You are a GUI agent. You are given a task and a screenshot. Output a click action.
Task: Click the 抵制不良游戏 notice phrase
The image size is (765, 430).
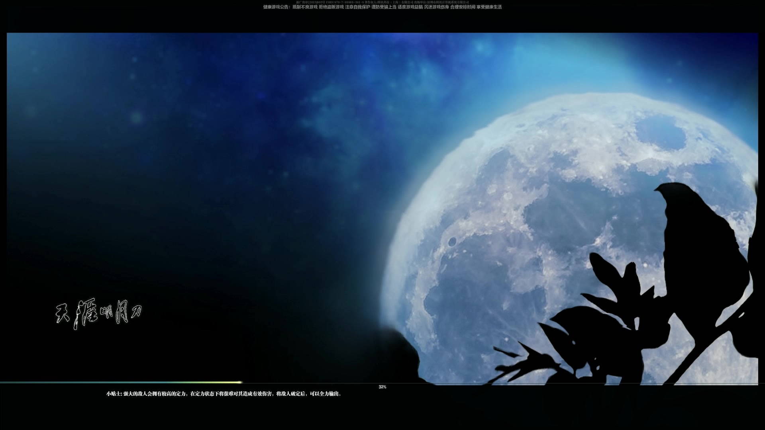(305, 7)
